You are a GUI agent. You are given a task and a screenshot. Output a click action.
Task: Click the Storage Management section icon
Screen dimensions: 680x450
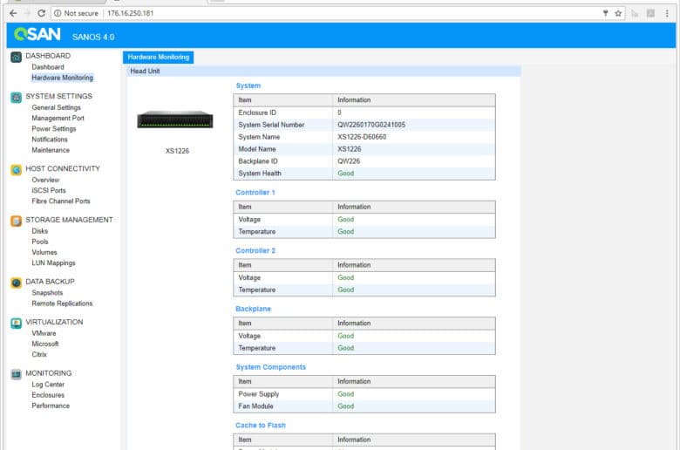point(16,221)
